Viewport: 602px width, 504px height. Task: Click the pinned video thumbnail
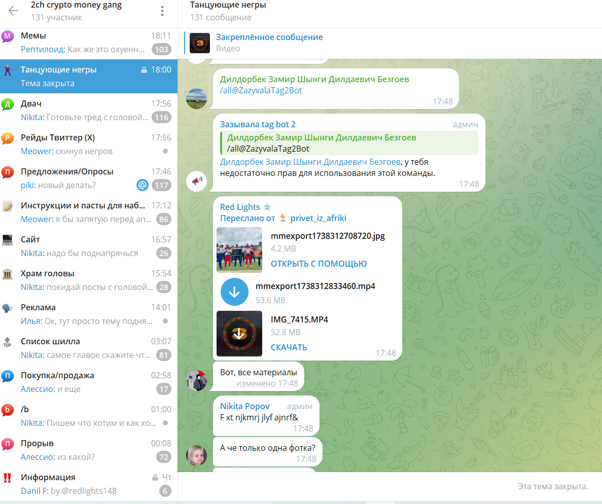coord(200,43)
